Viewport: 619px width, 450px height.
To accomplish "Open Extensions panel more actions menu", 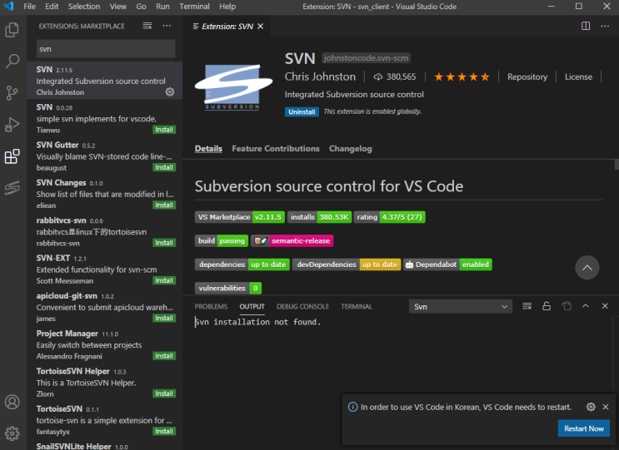I will pos(167,26).
